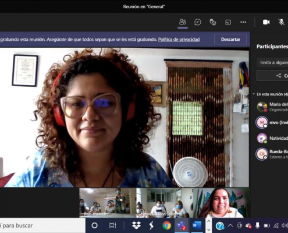Click the Windows search box
The width and height of the screenshot is (288, 233).
coord(42,225)
